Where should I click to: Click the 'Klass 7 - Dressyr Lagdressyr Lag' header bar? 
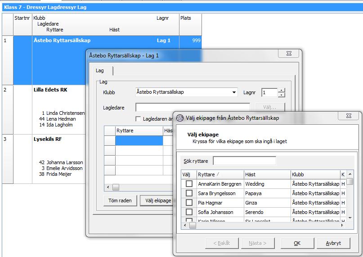click(183, 7)
